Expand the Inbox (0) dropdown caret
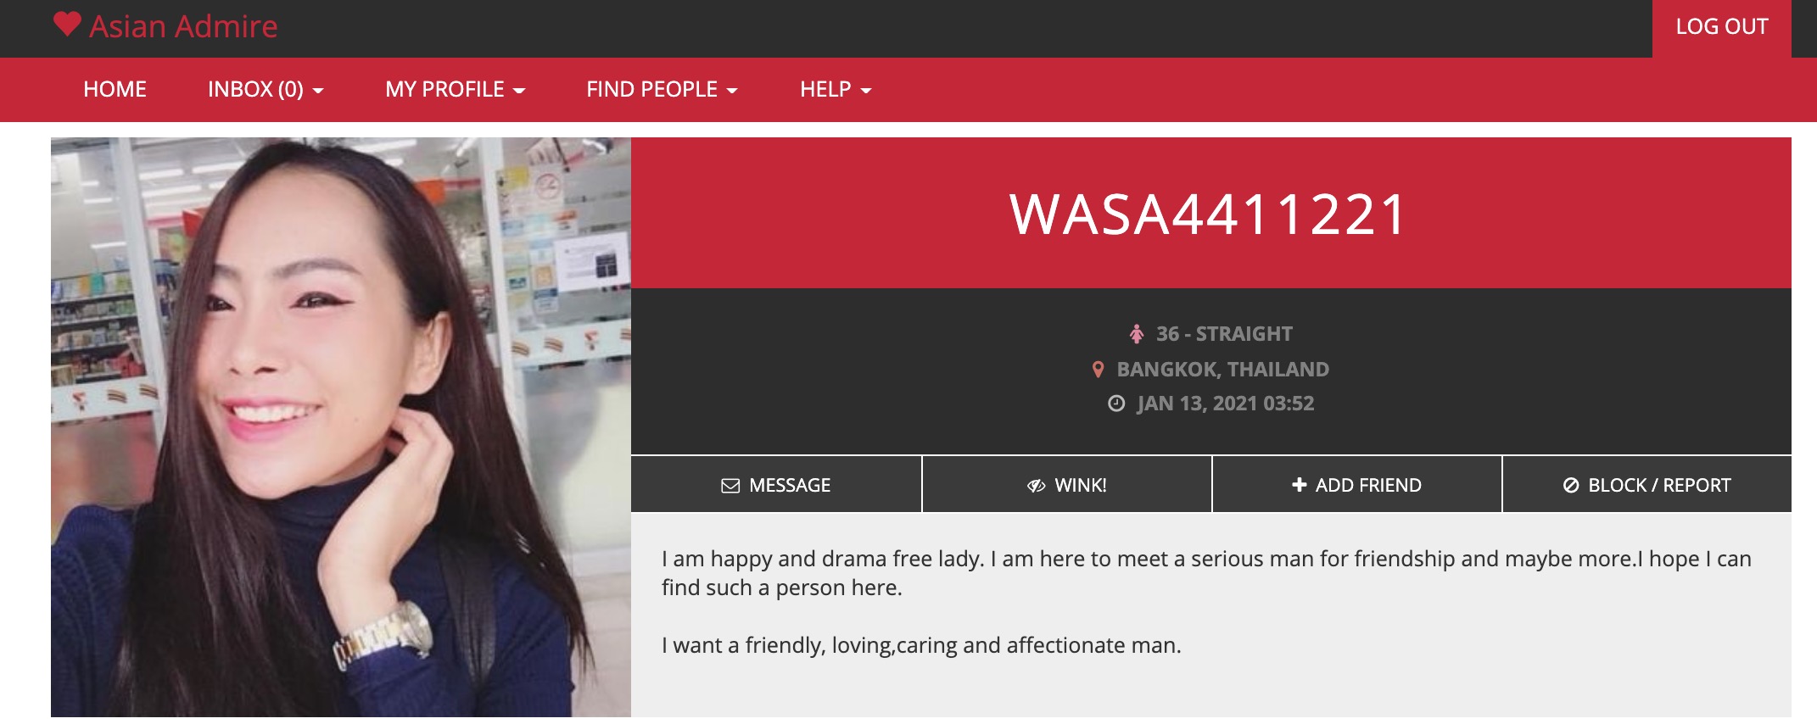The width and height of the screenshot is (1817, 724). tap(318, 91)
